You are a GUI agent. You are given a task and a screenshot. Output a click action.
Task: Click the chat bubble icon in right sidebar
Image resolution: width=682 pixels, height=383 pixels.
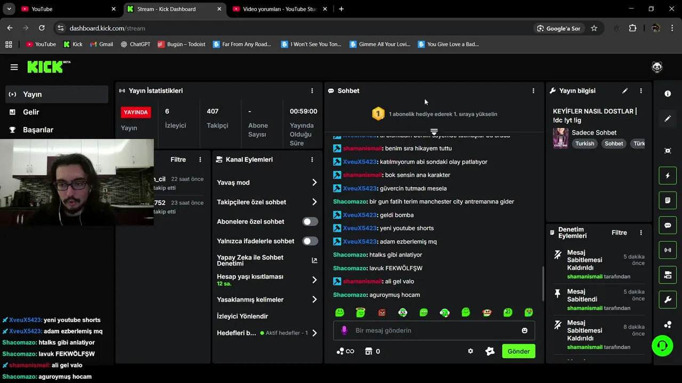668,226
